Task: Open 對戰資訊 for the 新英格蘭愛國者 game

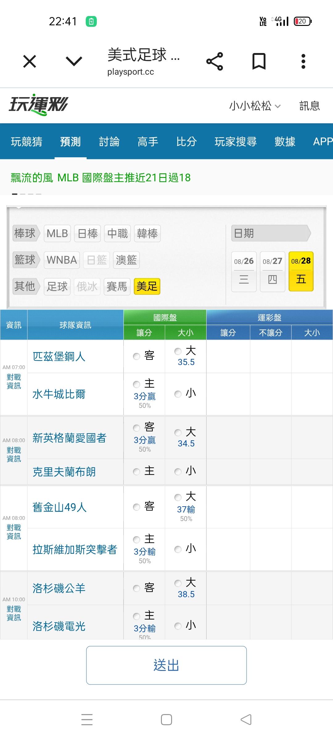Action: [14, 454]
